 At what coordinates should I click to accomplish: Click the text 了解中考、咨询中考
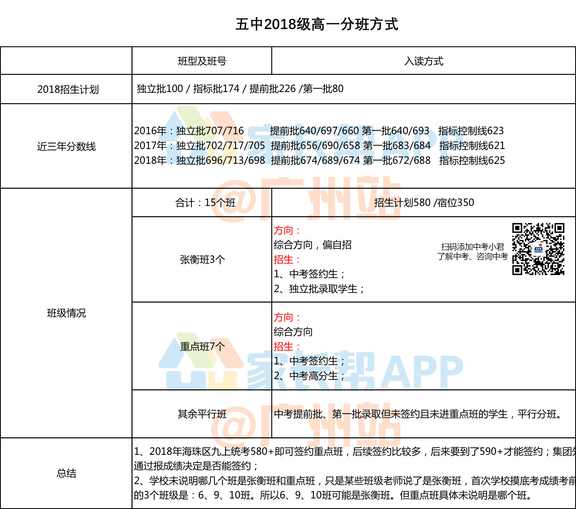point(472,256)
